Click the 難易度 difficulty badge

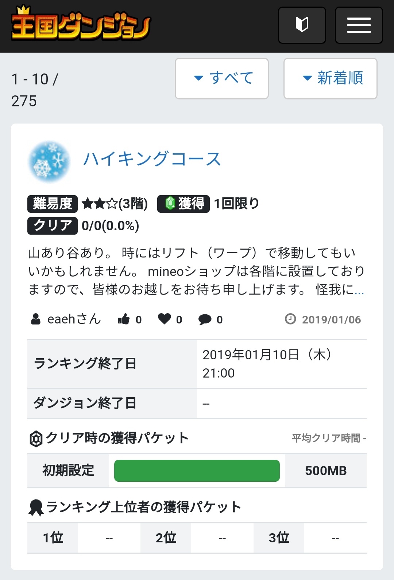tap(53, 204)
